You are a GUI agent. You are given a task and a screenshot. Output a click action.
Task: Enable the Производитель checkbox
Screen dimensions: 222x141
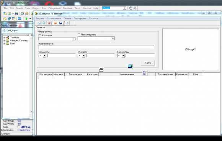tap(79, 35)
